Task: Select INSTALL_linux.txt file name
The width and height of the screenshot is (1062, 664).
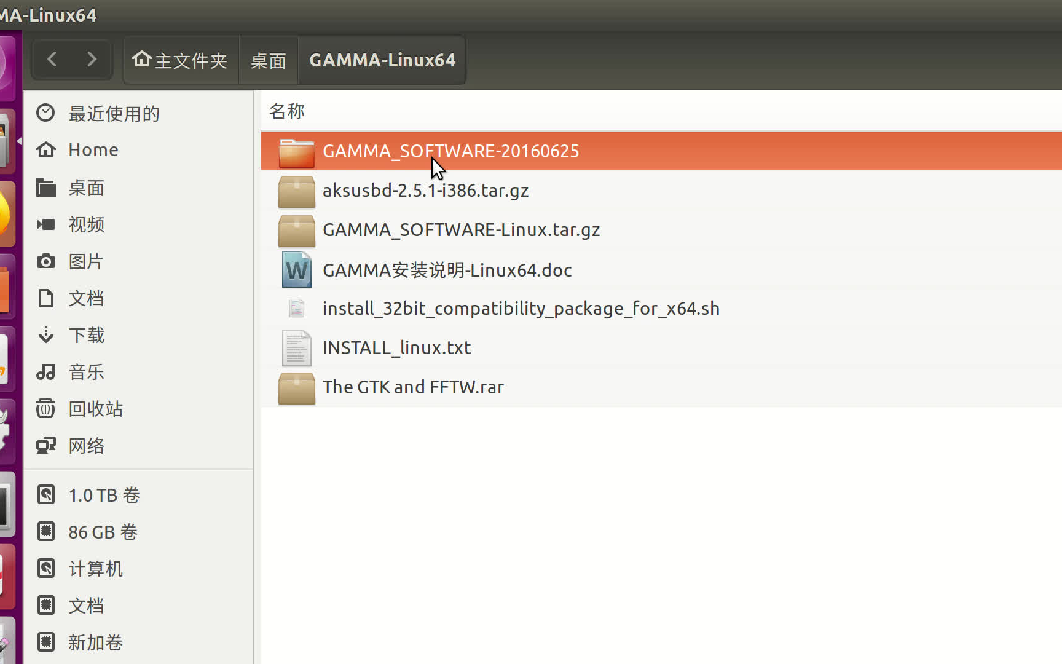Action: [396, 348]
